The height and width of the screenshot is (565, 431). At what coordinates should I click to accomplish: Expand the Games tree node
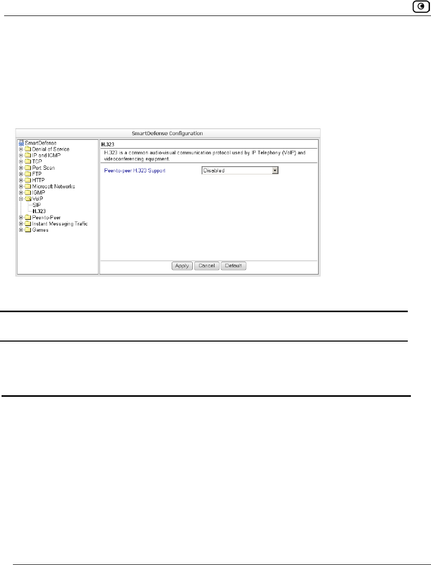21,230
